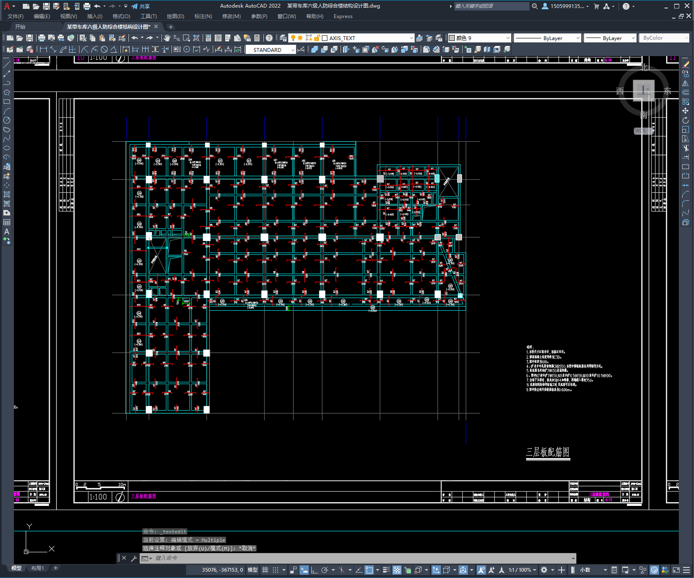Select the Mirror modify tool
This screenshot has width=694, height=578.
tap(686, 83)
